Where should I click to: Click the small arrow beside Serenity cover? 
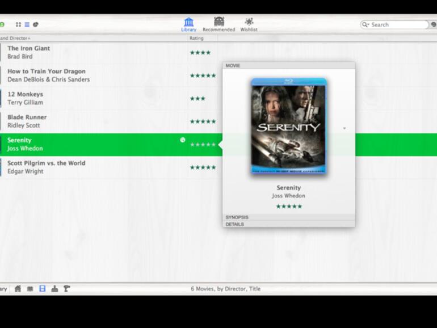(x=344, y=128)
